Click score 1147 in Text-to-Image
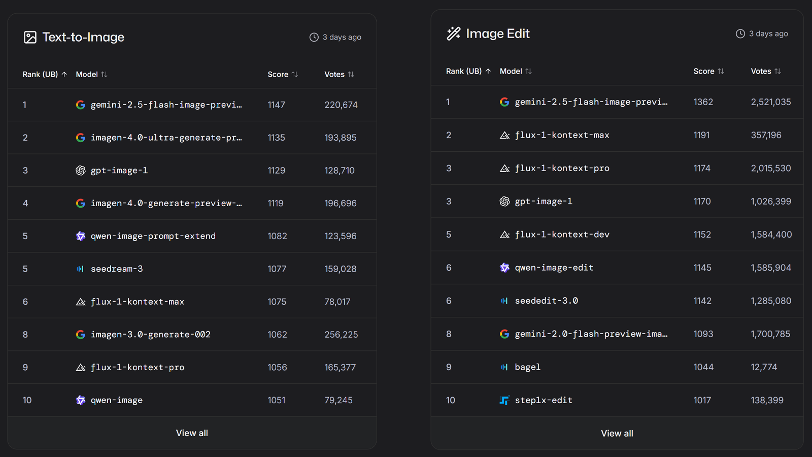 click(x=277, y=105)
